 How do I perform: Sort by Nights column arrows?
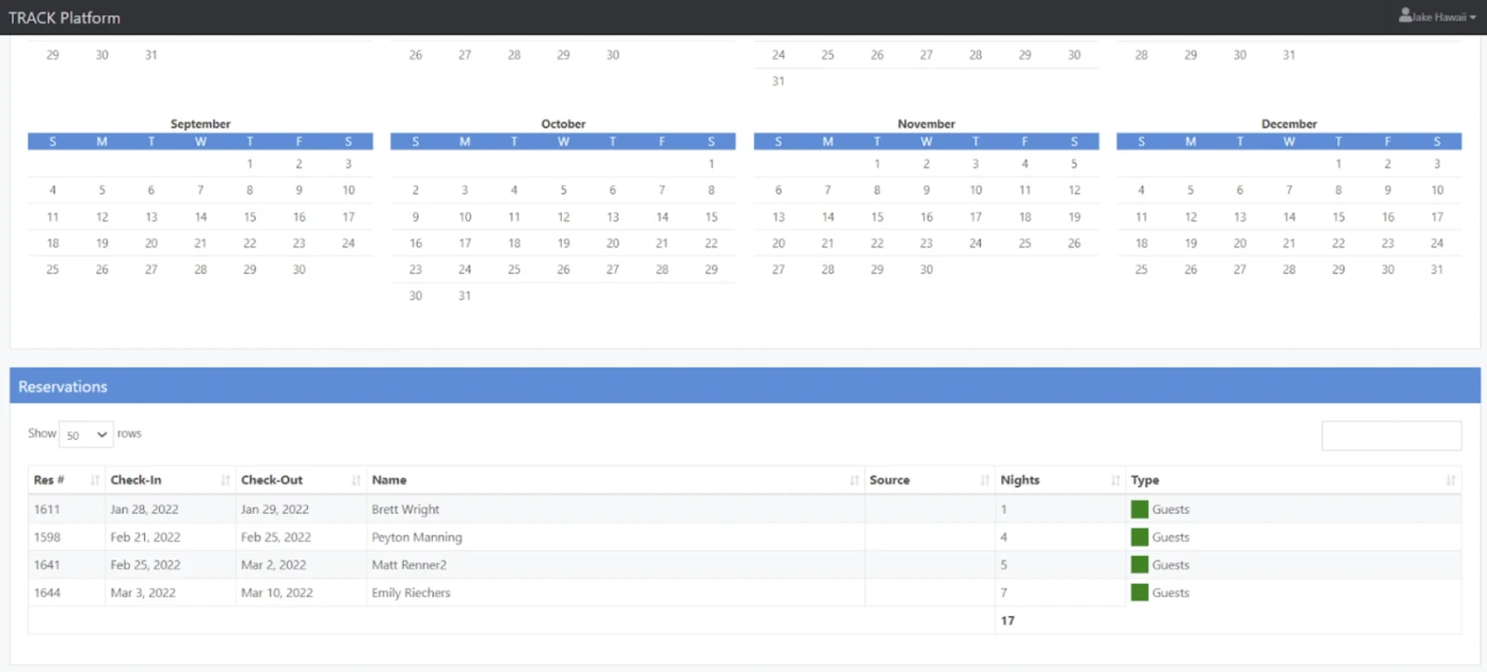click(x=1115, y=481)
